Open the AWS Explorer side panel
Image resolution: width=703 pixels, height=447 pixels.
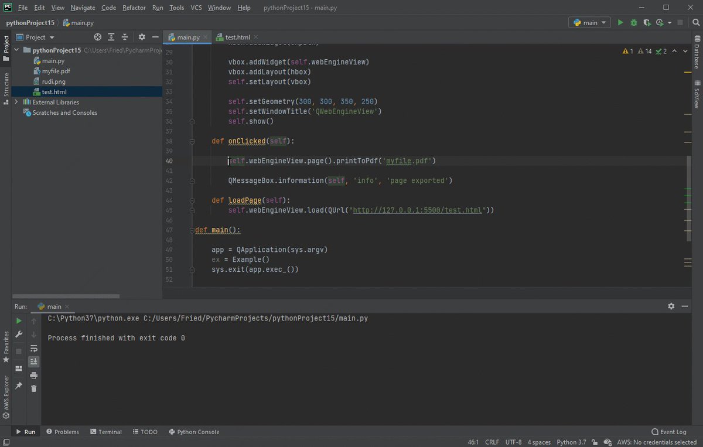pyautogui.click(x=6, y=398)
